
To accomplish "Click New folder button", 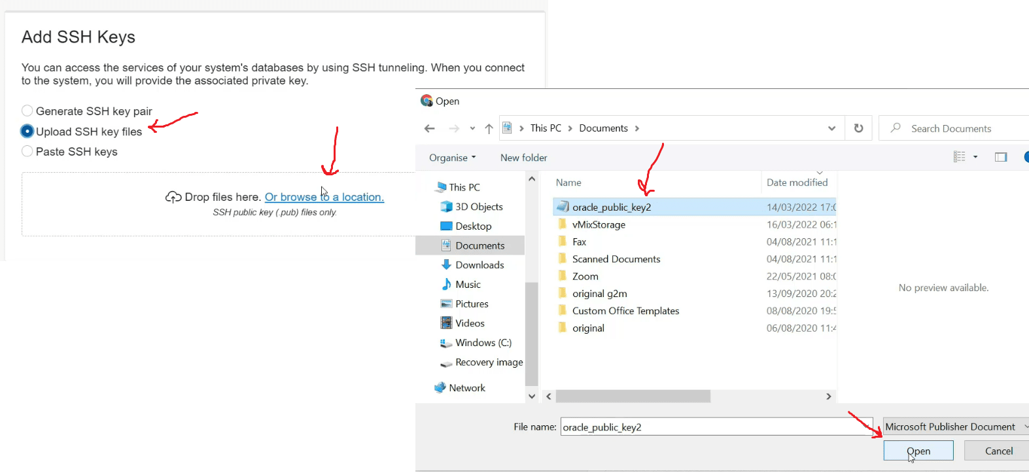I will point(523,158).
